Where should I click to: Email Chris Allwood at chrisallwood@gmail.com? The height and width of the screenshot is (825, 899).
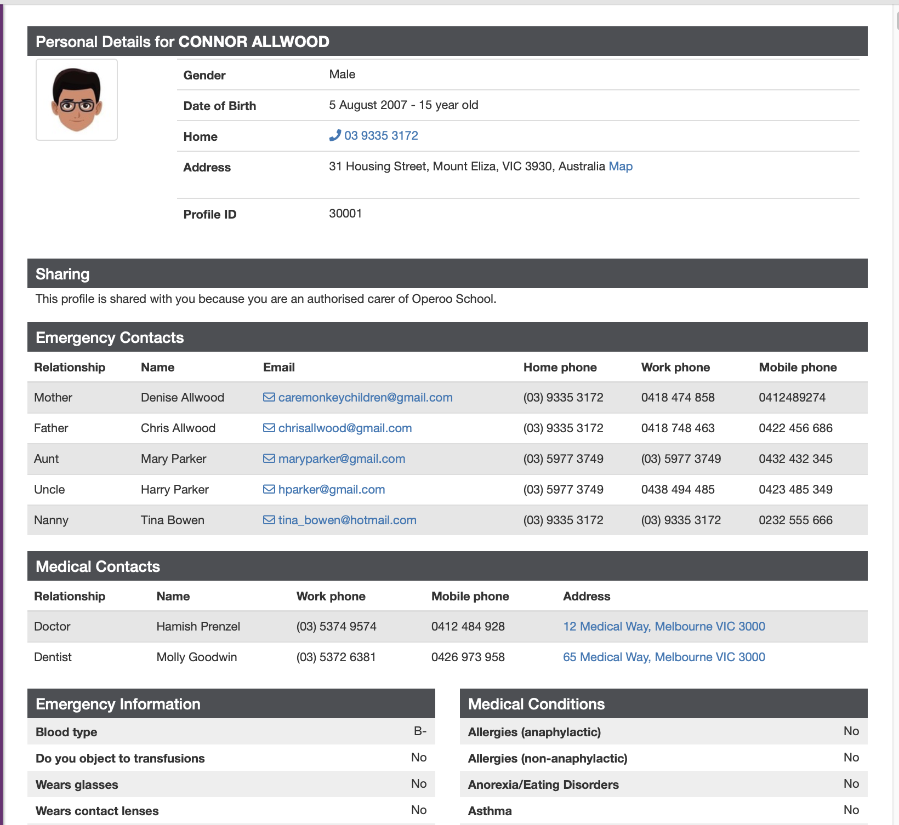point(345,428)
